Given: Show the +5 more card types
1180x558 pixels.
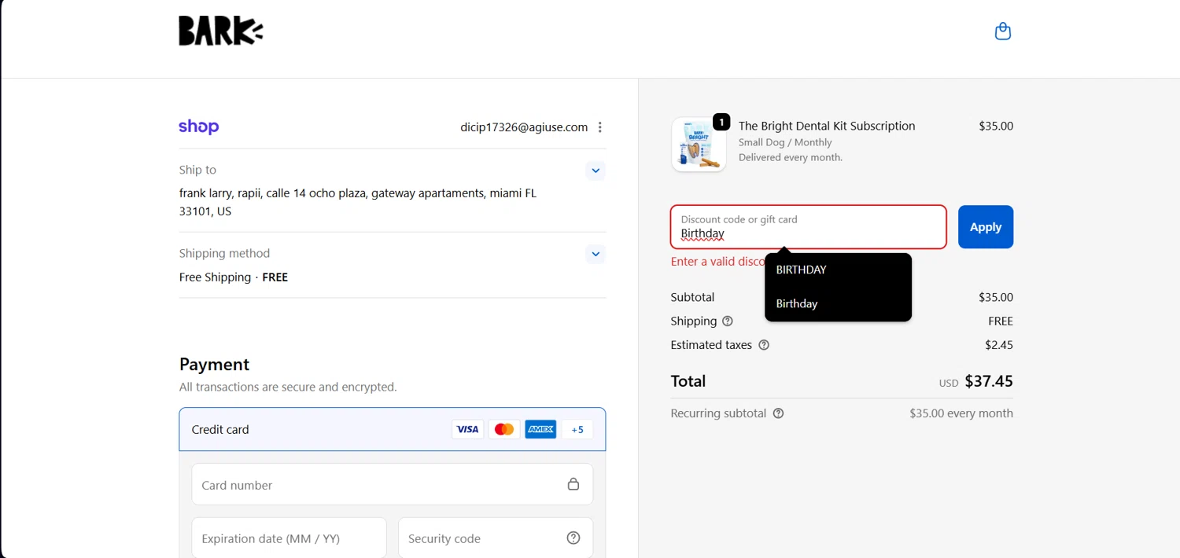Looking at the screenshot, I should coord(577,429).
